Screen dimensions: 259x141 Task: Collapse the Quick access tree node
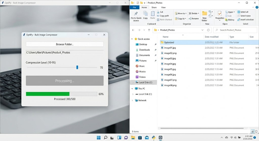[x=132, y=39]
